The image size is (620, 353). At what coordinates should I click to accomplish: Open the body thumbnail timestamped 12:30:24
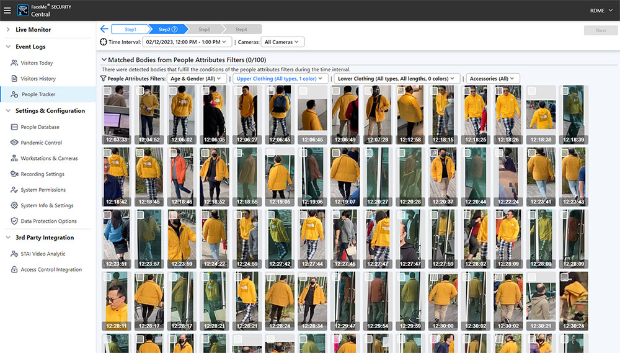[573, 301]
